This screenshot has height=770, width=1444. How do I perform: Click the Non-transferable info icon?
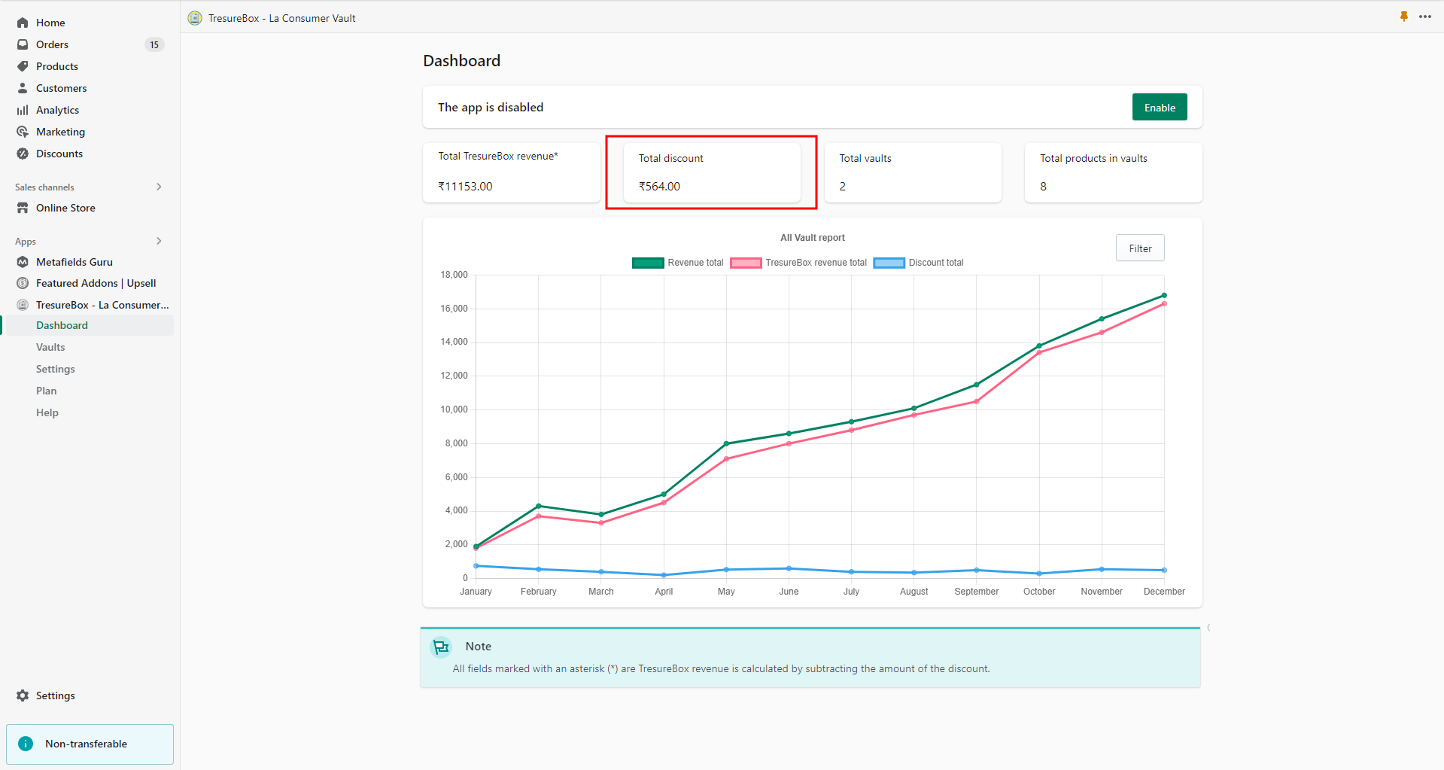tap(26, 744)
